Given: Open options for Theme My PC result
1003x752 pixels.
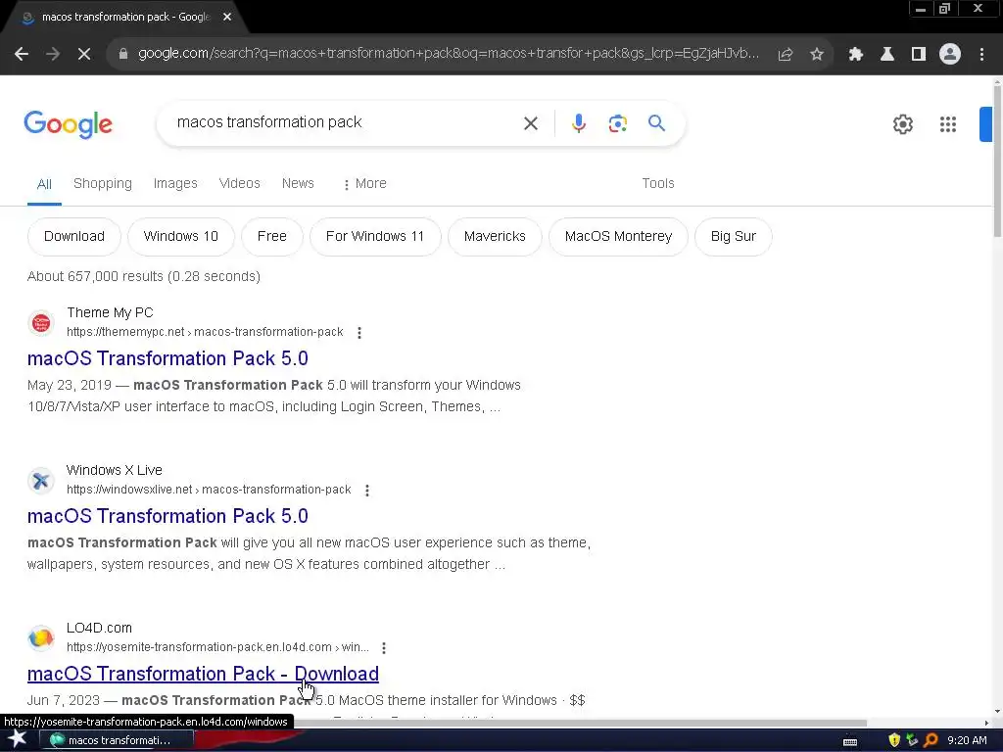Looking at the screenshot, I should click(x=359, y=333).
